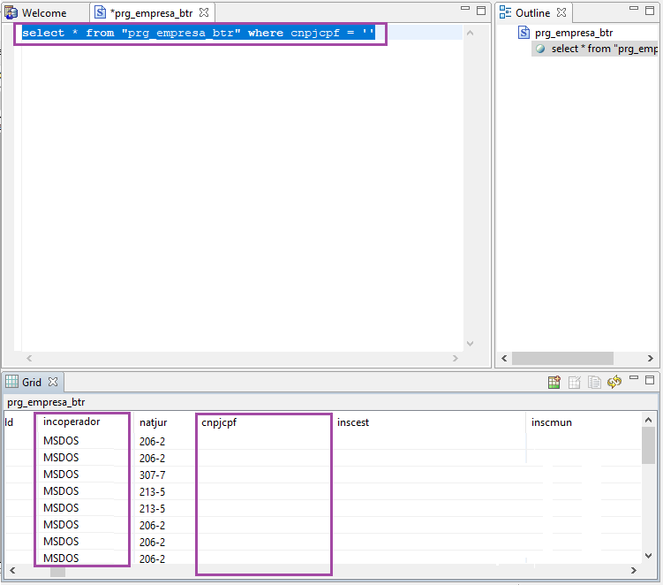
Task: Click the edit row icon in Grid toolbar
Action: [x=575, y=383]
